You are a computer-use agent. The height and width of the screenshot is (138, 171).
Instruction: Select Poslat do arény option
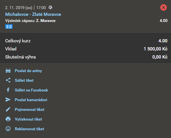pyautogui.click(x=28, y=71)
